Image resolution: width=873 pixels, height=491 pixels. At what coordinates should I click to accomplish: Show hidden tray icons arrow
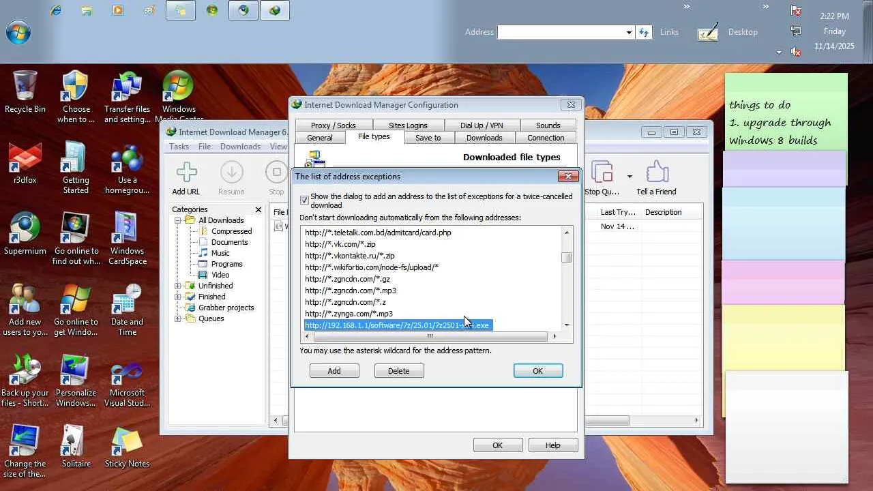[779, 52]
